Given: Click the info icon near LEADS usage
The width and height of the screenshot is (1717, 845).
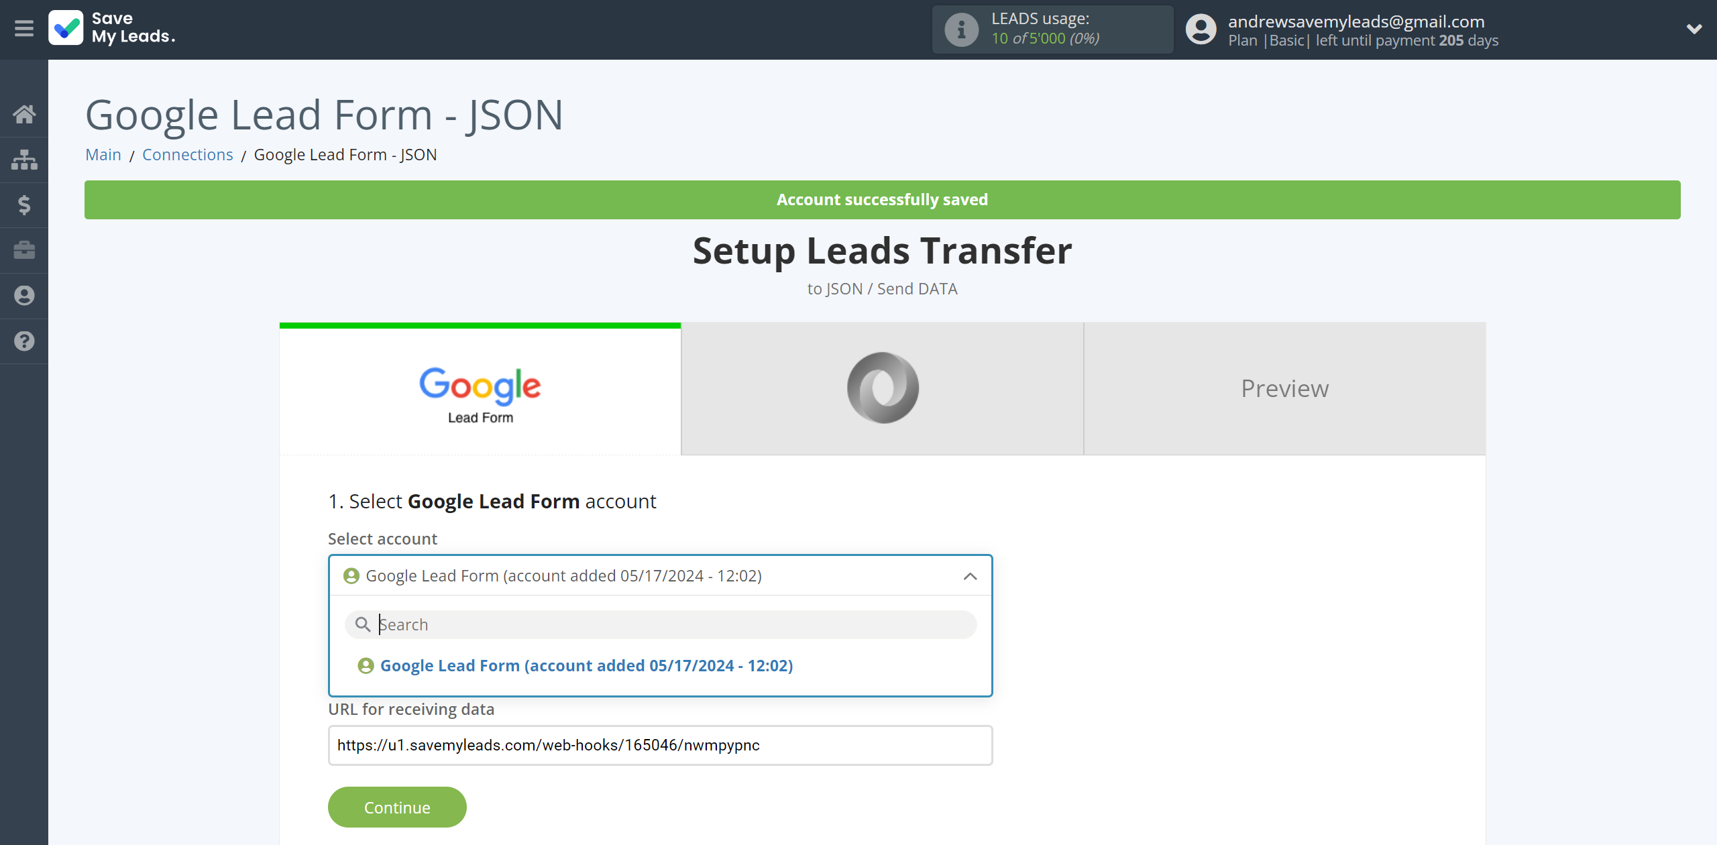Looking at the screenshot, I should [x=962, y=30].
